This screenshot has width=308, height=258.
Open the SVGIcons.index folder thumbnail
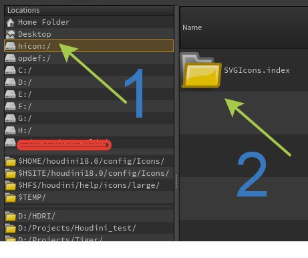click(x=201, y=70)
